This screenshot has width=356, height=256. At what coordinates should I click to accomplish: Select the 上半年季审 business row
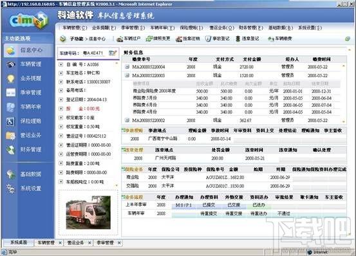pos(234,205)
